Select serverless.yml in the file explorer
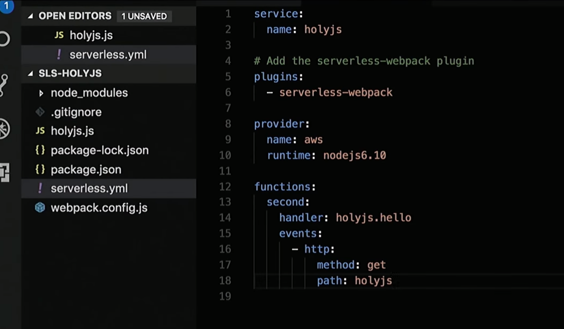Image resolution: width=564 pixels, height=329 pixels. click(x=89, y=188)
